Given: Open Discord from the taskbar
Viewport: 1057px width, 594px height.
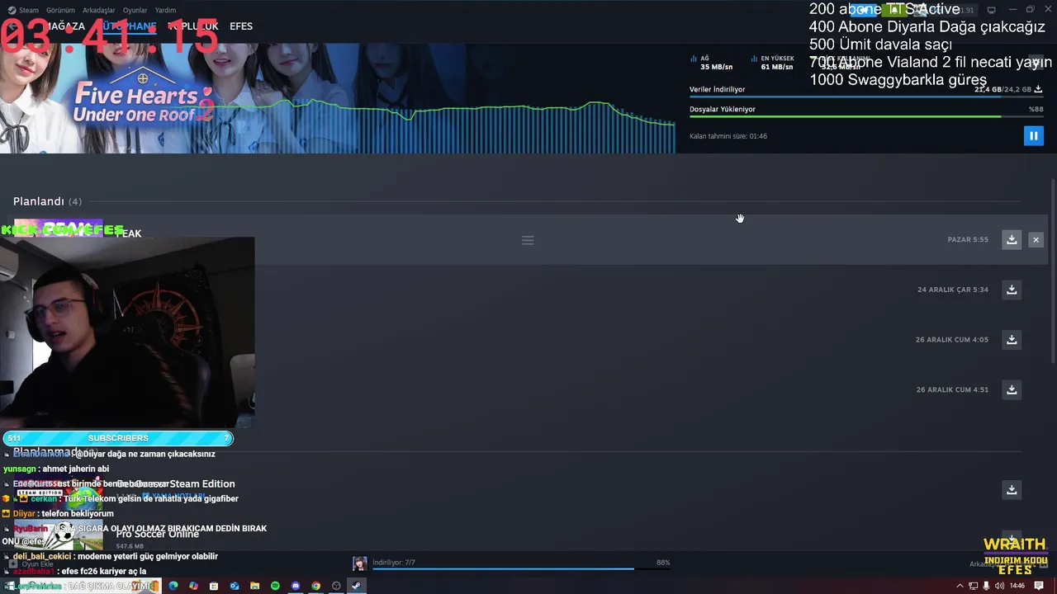Looking at the screenshot, I should click(296, 586).
